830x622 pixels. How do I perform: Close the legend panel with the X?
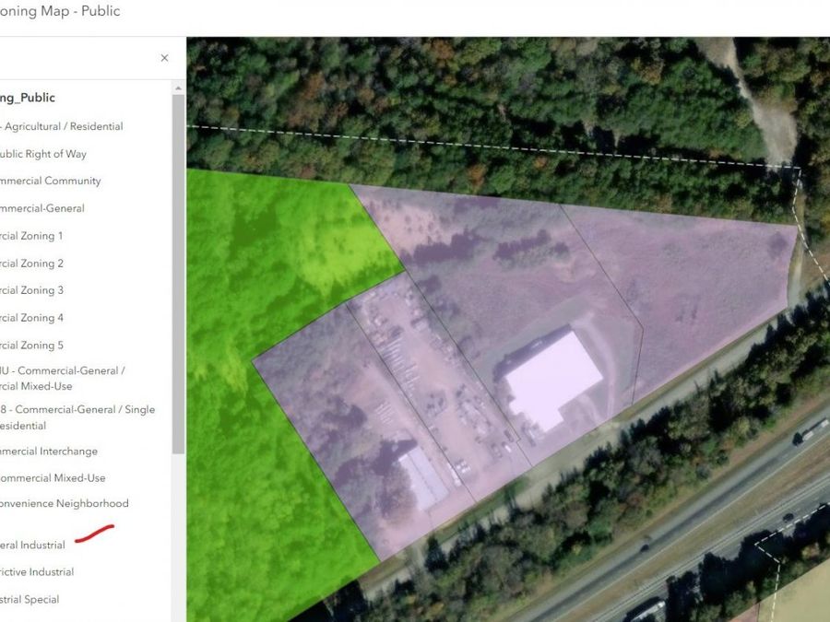164,58
